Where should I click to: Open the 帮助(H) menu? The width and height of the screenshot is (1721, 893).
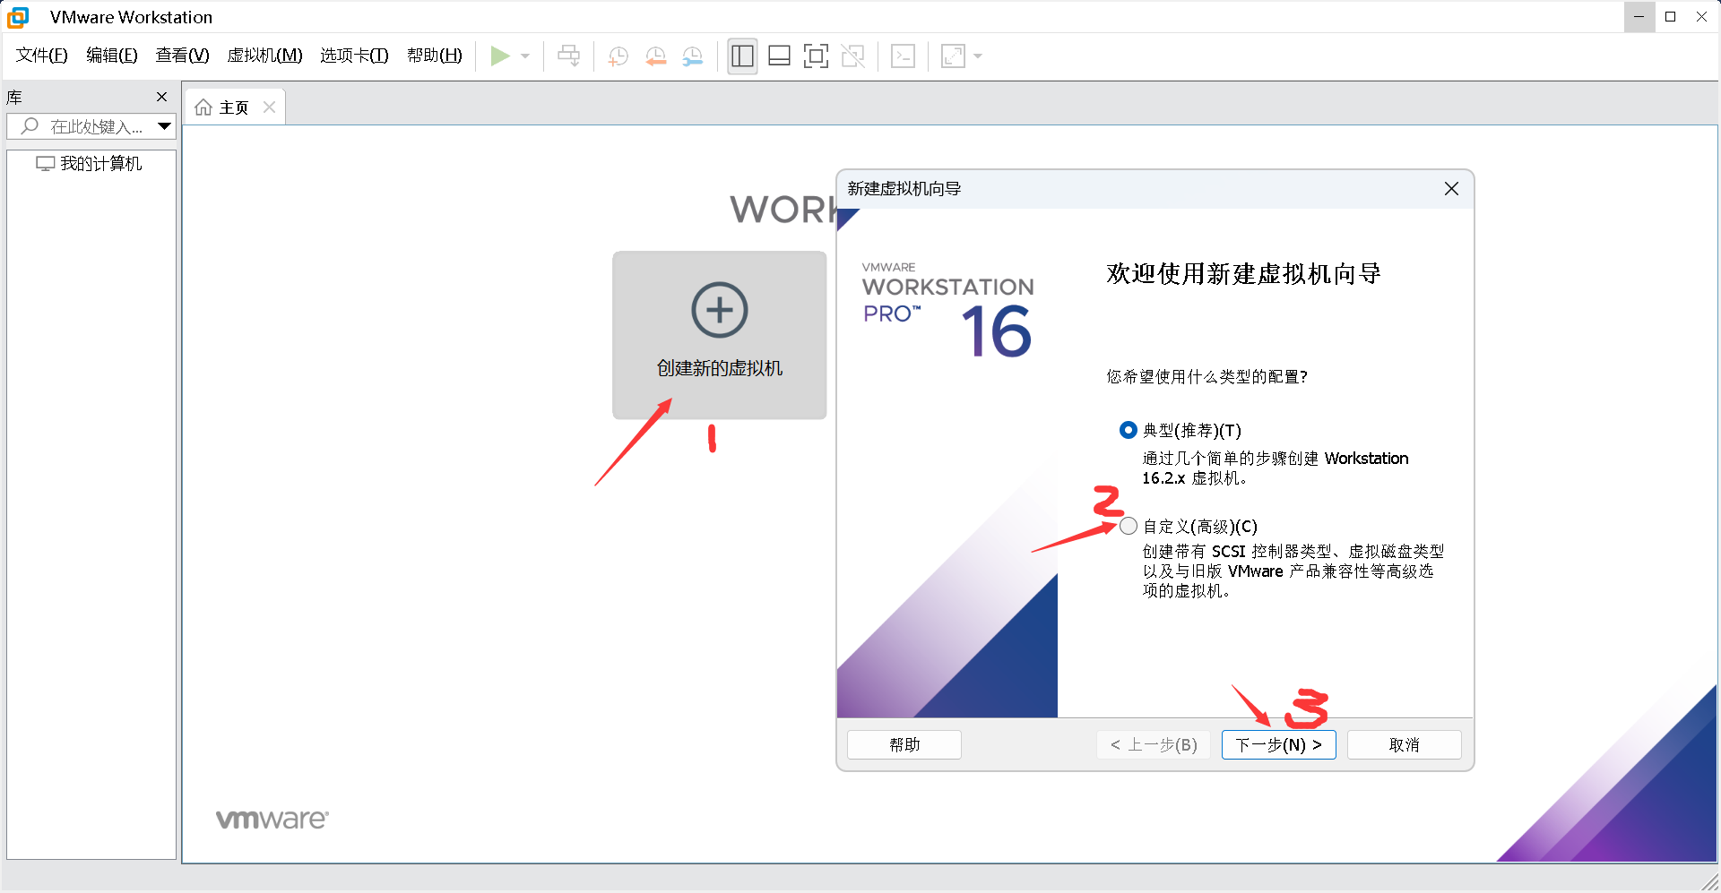point(435,56)
